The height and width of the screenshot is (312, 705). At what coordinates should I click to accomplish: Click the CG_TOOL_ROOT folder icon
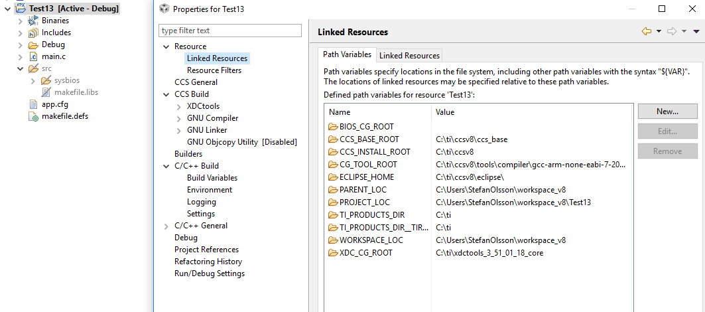coord(333,165)
